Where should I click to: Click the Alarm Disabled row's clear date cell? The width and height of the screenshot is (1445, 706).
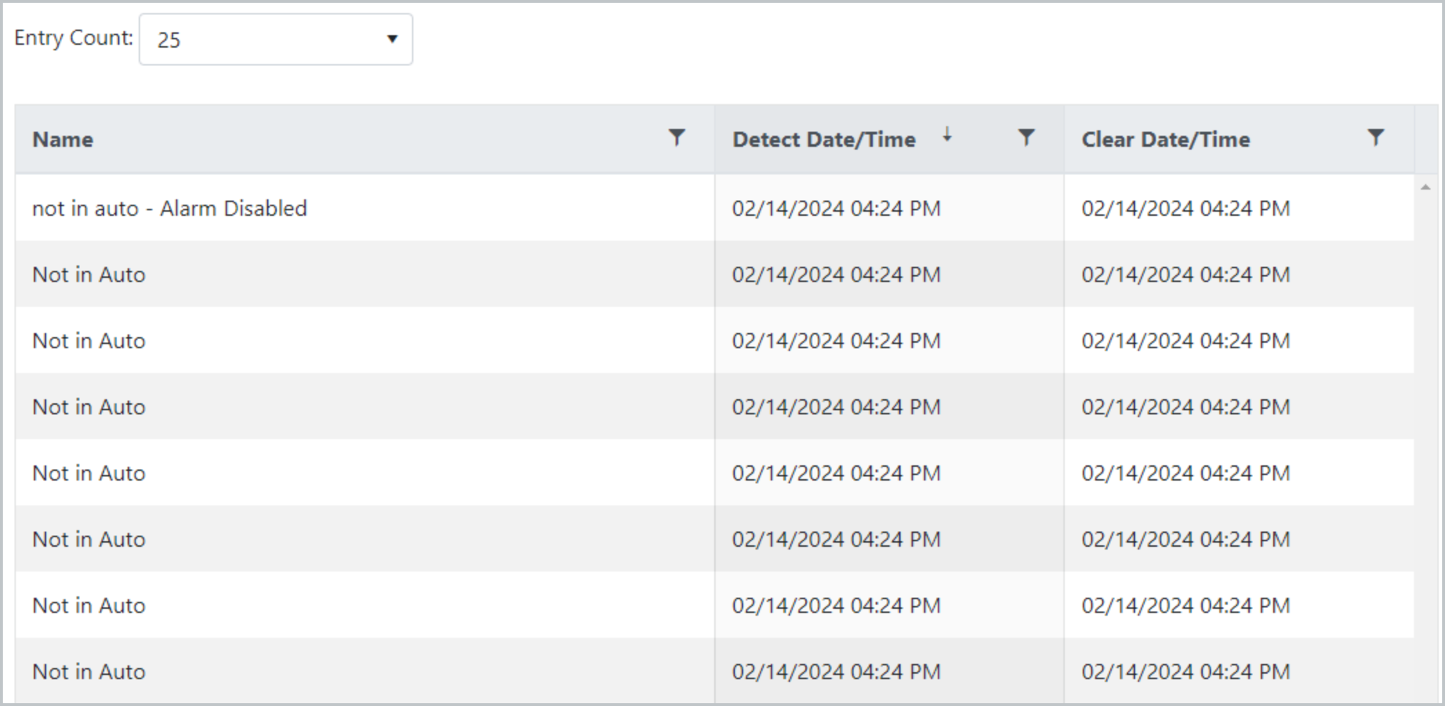1185,208
